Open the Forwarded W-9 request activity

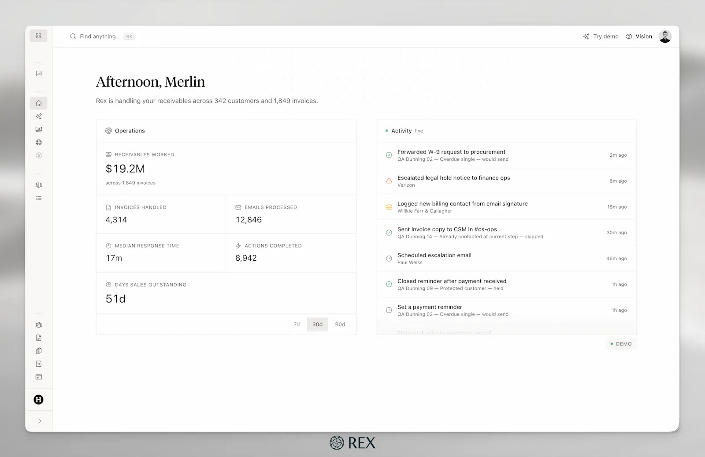506,155
